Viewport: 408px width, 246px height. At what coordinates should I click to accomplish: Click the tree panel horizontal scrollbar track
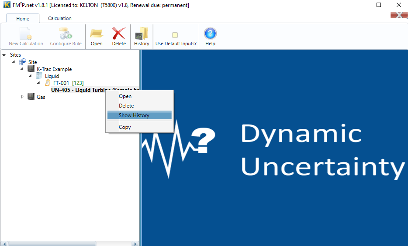(x=114, y=244)
